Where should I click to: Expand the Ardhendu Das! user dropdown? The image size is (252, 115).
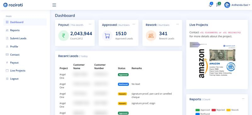coord(241,5)
